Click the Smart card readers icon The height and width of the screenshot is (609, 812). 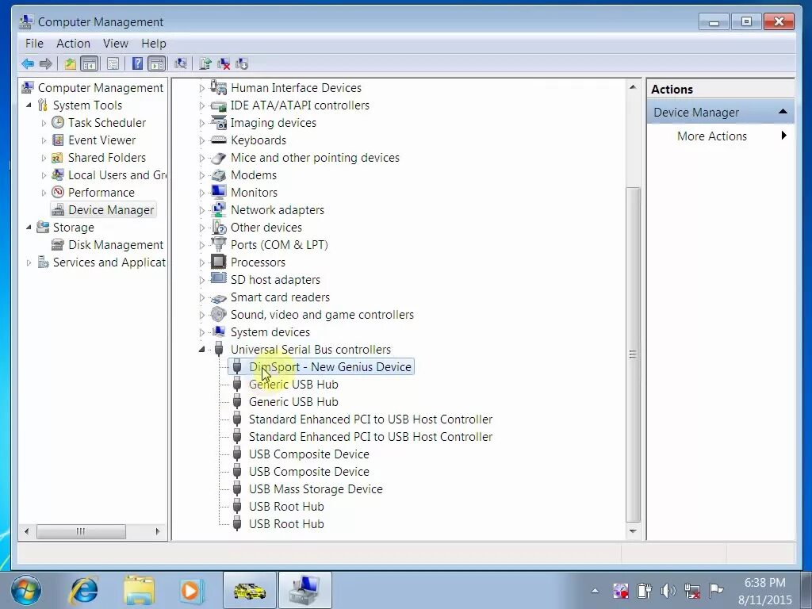tap(219, 298)
